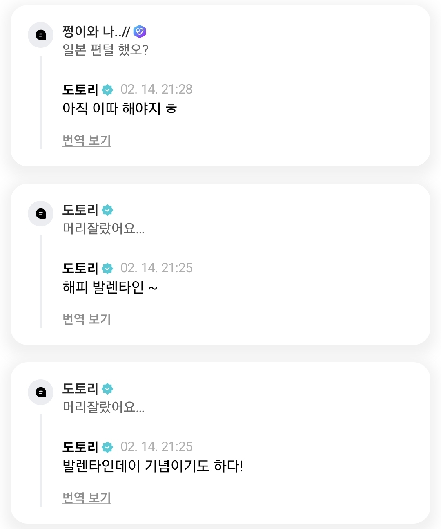Screen dimensions: 441x529
Task: Tap the reply text 아직 이따 해야지 ㅎ
Action: pos(119,109)
